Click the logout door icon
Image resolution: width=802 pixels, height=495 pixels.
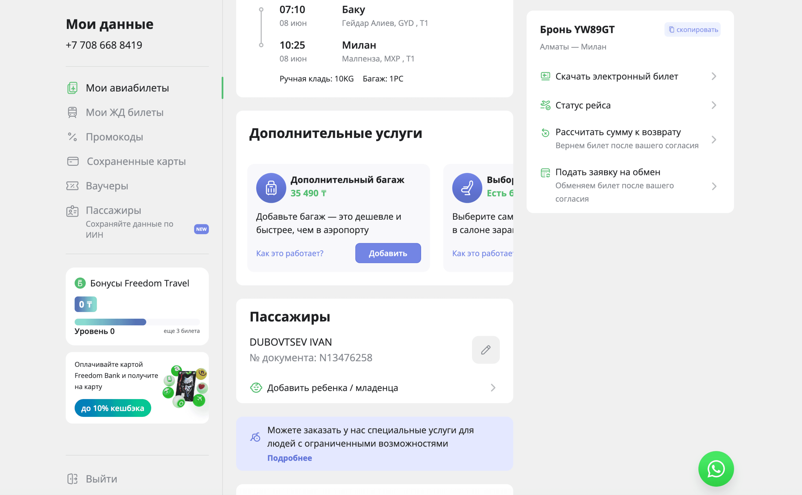pyautogui.click(x=73, y=479)
